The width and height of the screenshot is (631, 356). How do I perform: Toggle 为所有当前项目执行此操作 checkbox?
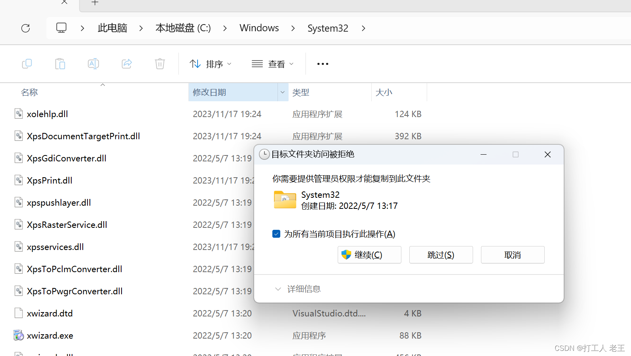[276, 234]
